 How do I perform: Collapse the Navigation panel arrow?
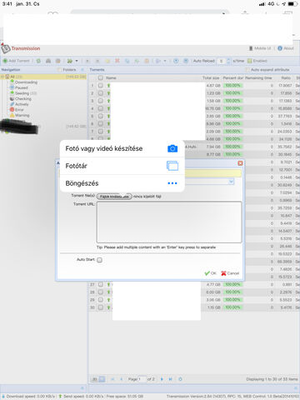82,70
